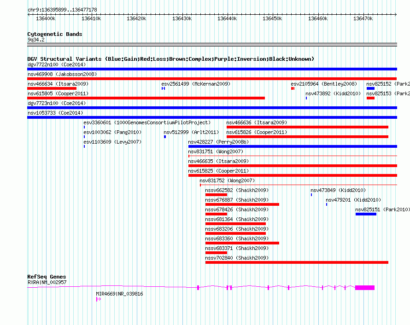Open esv1003062 (Pang2010) variant
The height and width of the screenshot is (325, 410).
(112, 132)
